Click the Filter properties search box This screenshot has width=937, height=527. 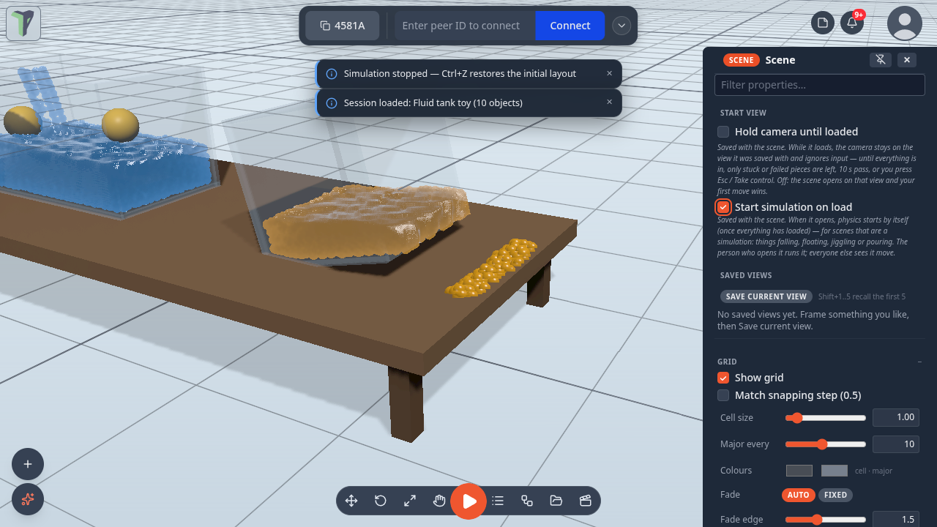[x=821, y=85]
